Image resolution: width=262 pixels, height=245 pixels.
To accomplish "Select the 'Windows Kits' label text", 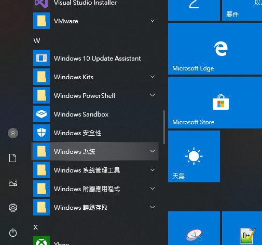I will coord(74,77).
